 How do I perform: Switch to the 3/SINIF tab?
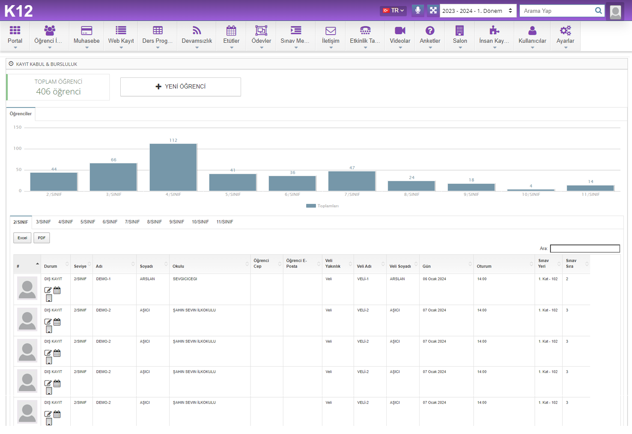43,222
